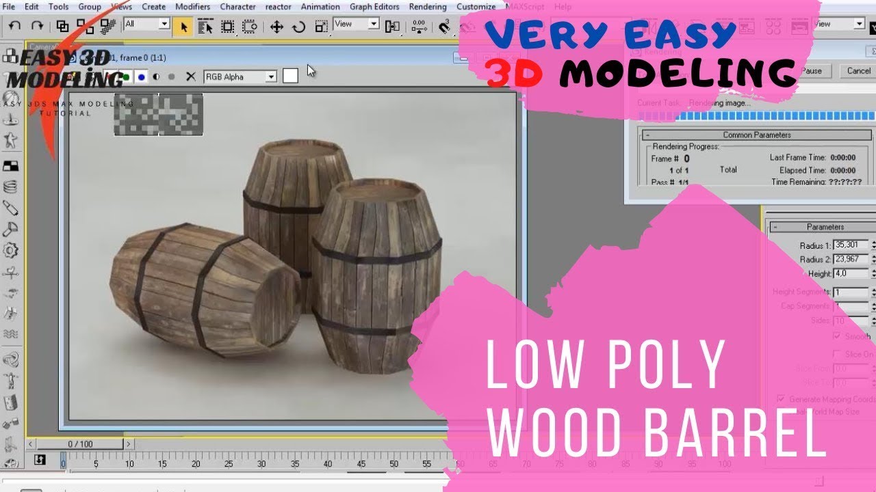This screenshot has width=876, height=492.
Task: Click the Radius 1 value field
Action: (851, 245)
